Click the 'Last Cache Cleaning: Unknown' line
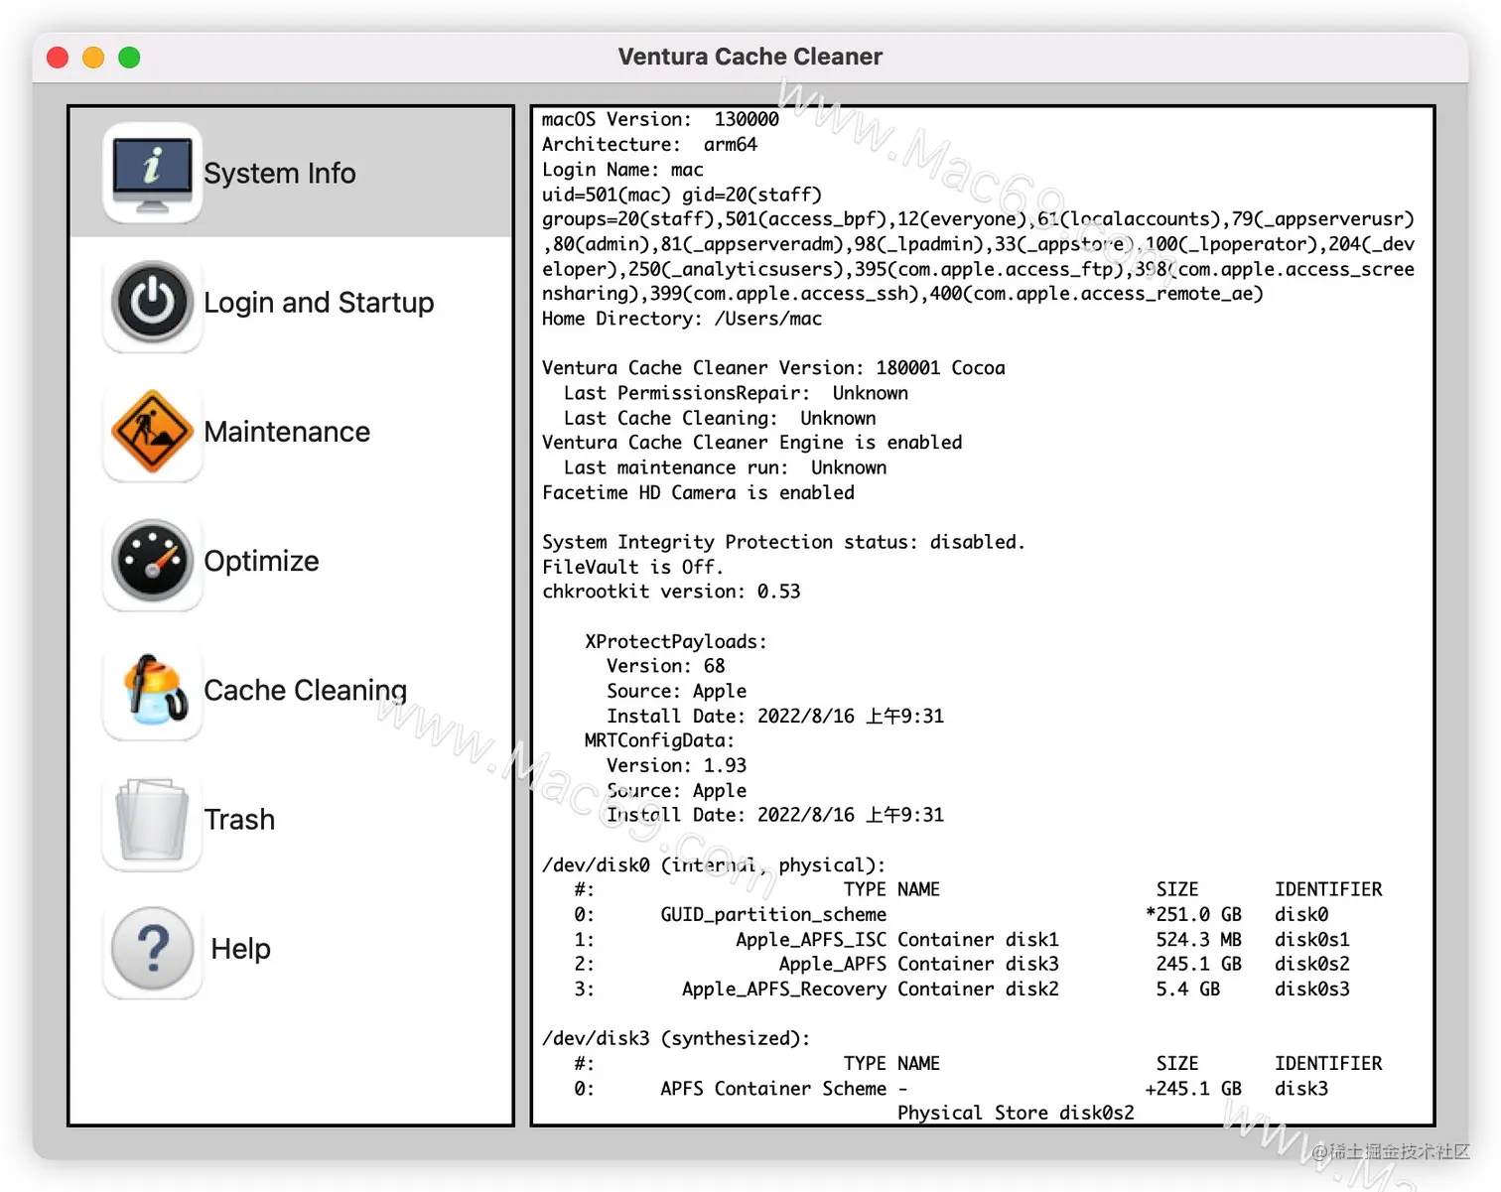1501x1192 pixels. click(720, 418)
